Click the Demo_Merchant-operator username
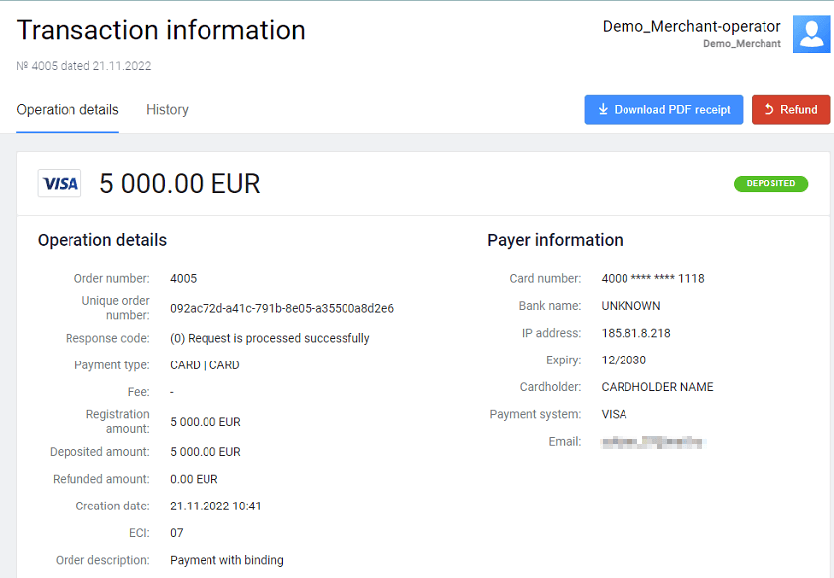This screenshot has width=834, height=578. pos(691,27)
